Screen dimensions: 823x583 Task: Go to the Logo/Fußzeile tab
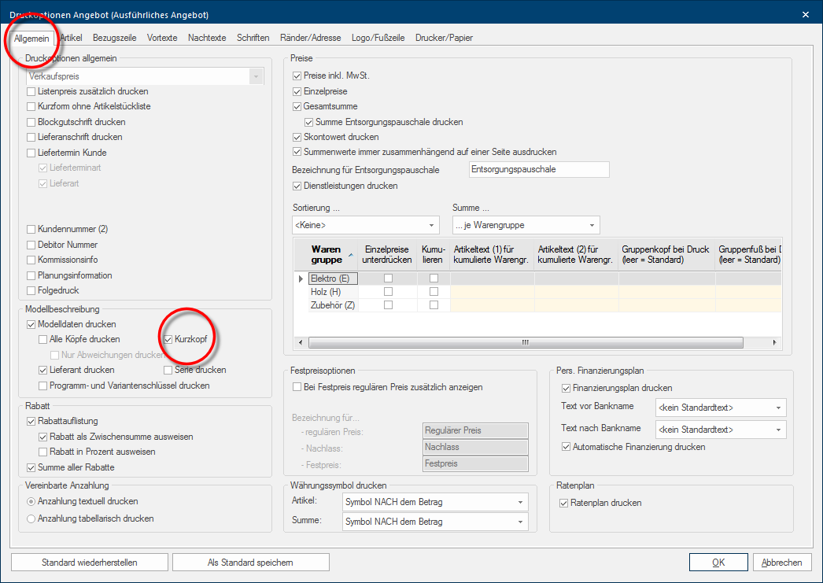coord(378,38)
